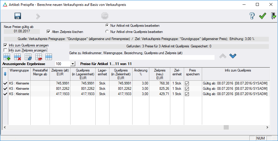The width and height of the screenshot is (278, 141).
Task: Jump to next match with blue down arrow
Action: coord(233,56)
